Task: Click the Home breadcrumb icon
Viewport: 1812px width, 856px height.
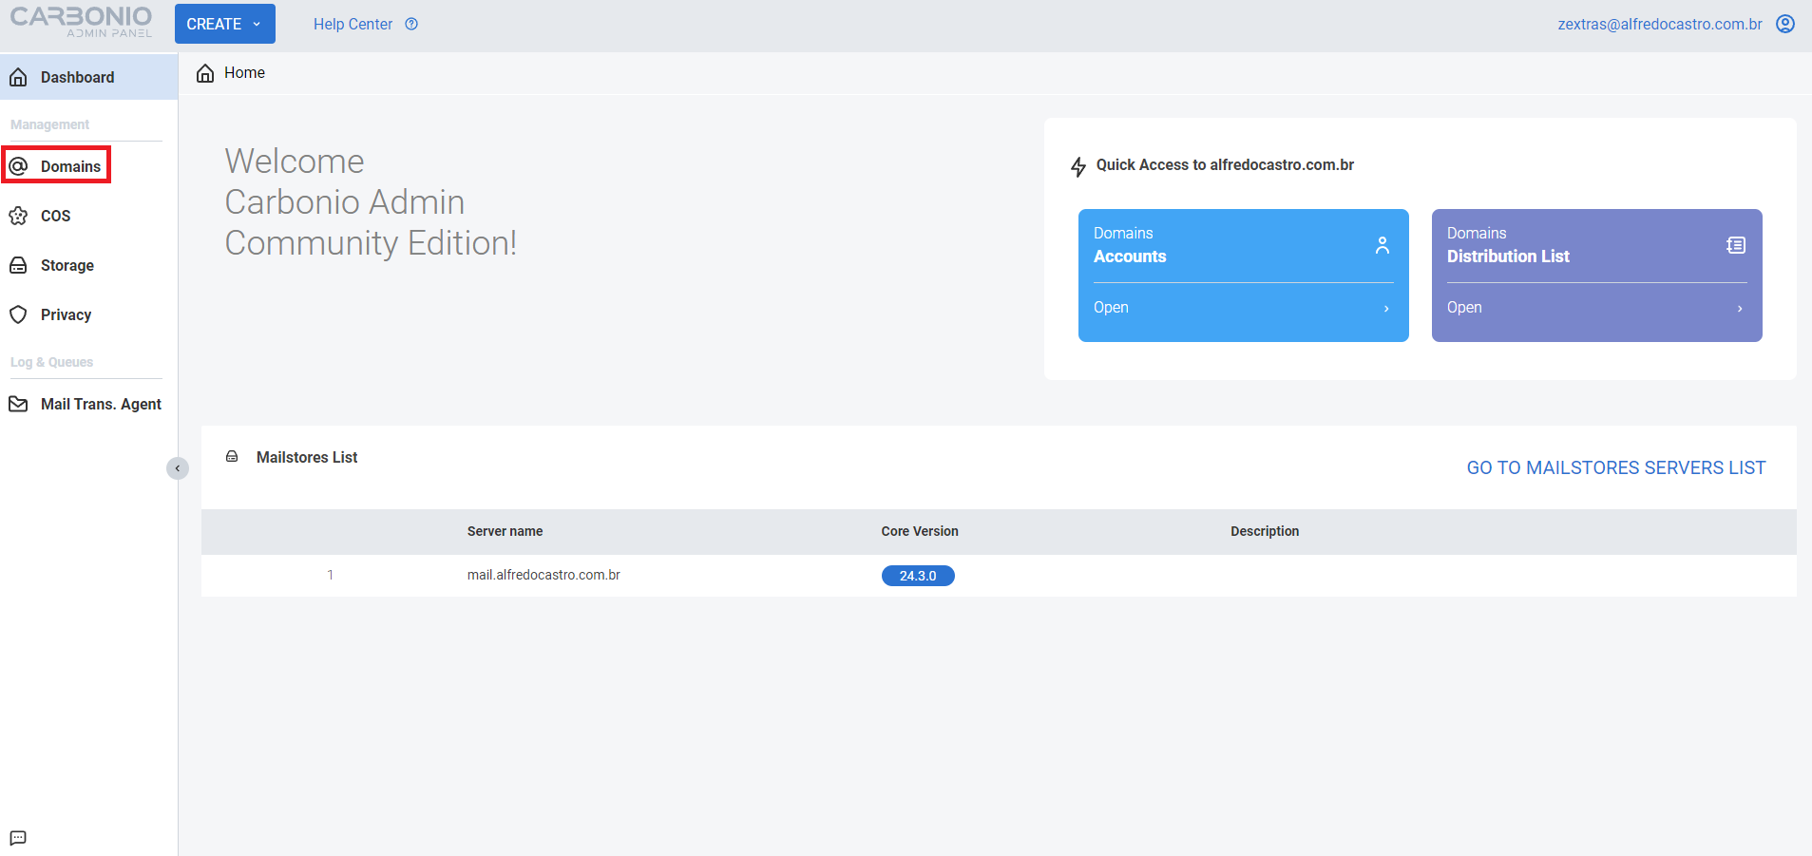Action: 205,73
